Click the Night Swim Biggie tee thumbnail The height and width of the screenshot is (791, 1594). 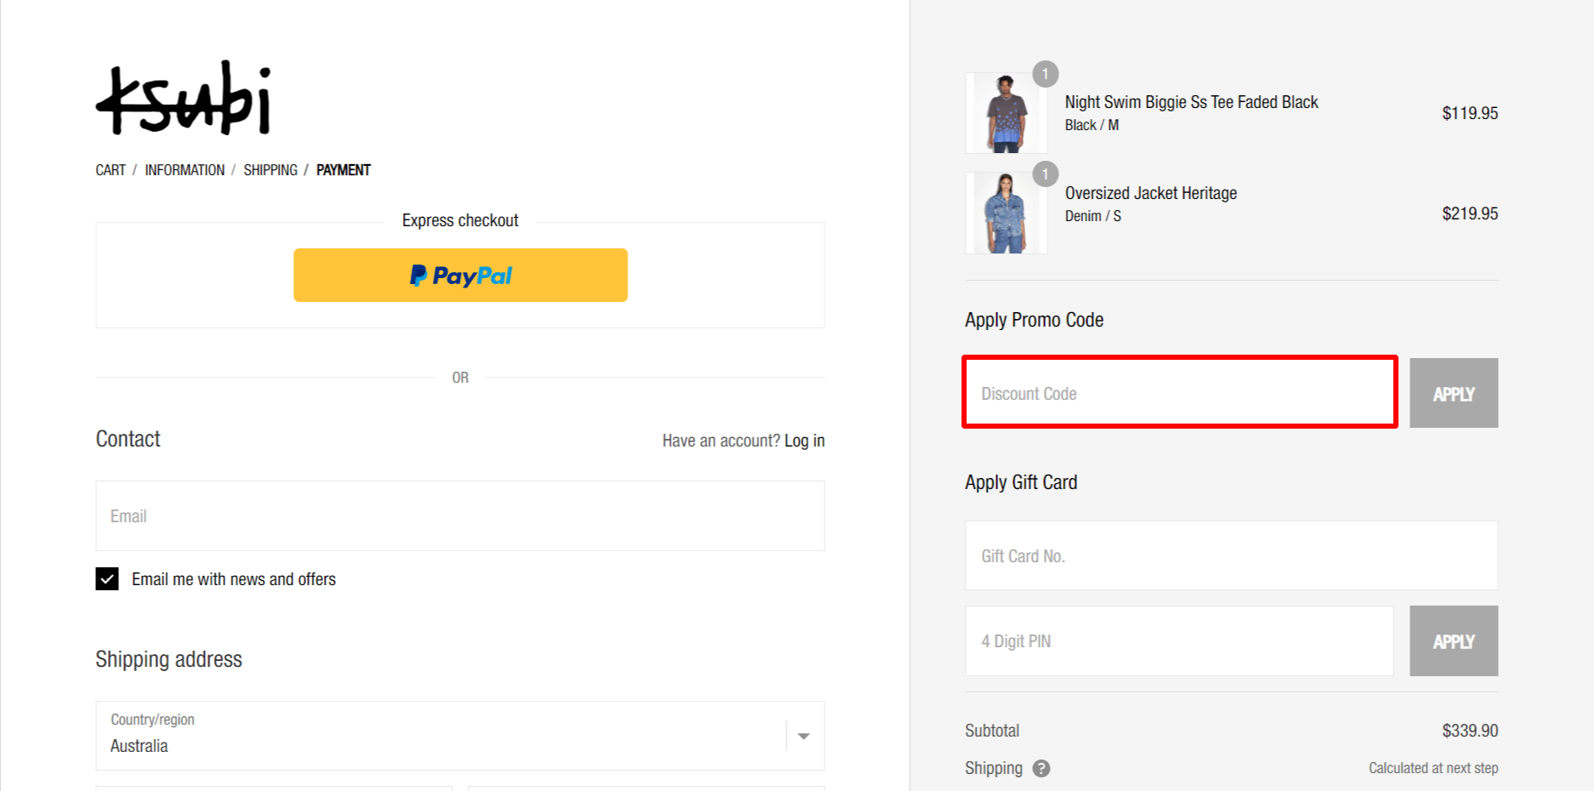(1006, 112)
